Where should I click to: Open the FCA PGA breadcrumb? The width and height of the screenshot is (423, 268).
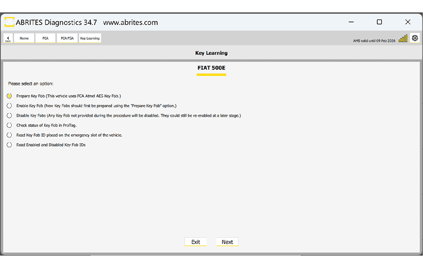click(x=66, y=38)
